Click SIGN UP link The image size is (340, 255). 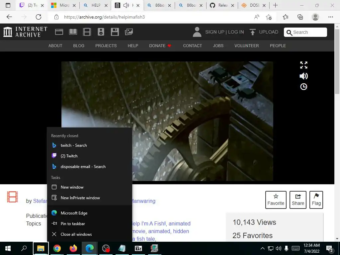point(215,32)
